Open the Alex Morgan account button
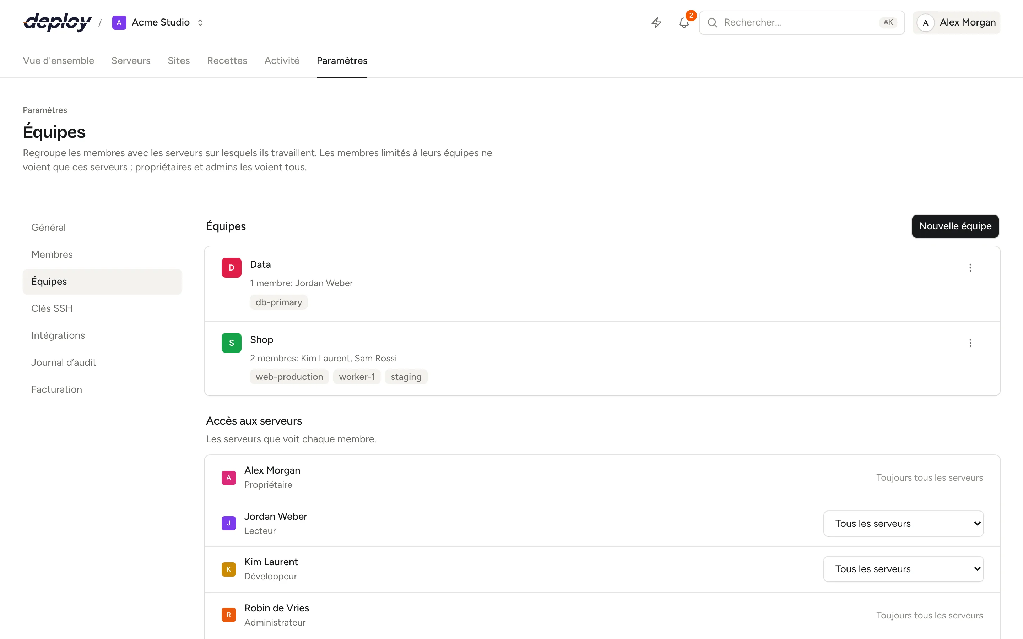Image resolution: width=1023 pixels, height=639 pixels. pyautogui.click(x=956, y=22)
